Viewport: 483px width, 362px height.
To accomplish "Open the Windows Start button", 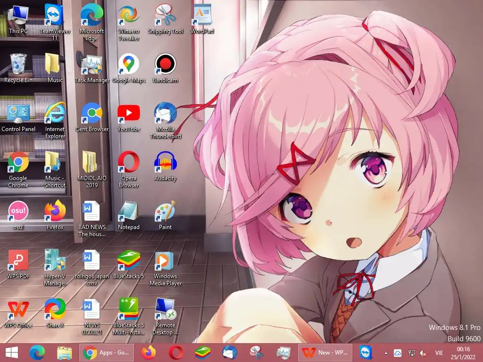I will 12,353.
